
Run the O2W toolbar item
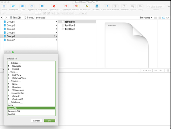coord(22,6)
